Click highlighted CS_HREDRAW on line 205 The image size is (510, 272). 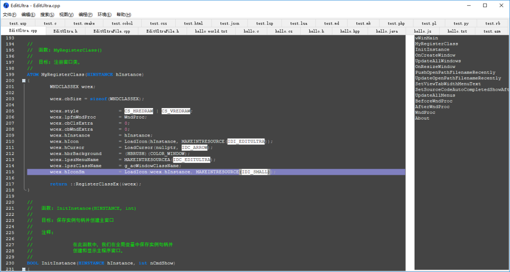[138, 111]
